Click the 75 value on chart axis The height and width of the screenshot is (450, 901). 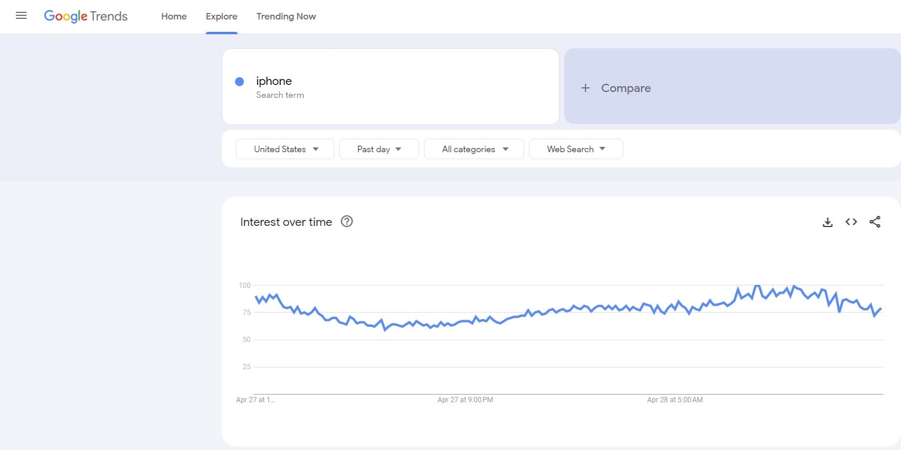[x=246, y=313]
